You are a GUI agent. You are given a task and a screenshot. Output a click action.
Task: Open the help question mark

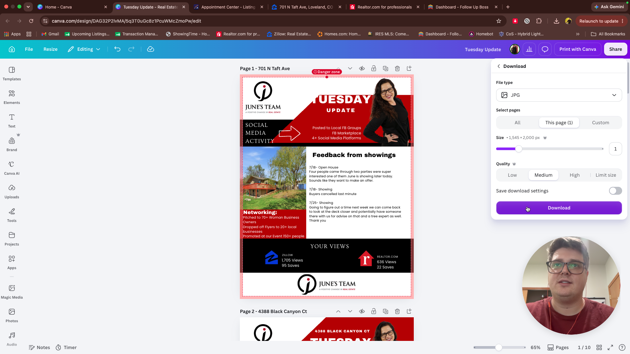622,347
